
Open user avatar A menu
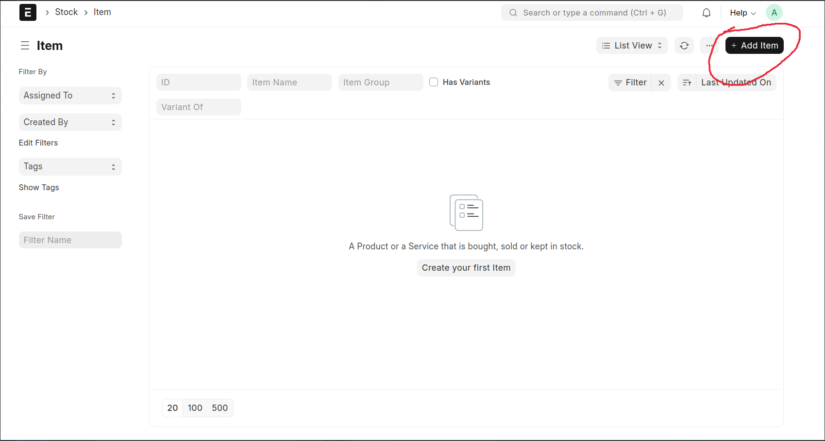(774, 13)
